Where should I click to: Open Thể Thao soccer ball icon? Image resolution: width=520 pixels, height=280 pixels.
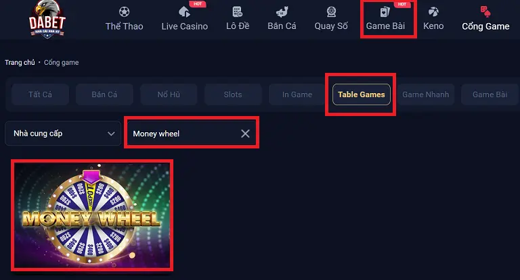click(x=125, y=12)
